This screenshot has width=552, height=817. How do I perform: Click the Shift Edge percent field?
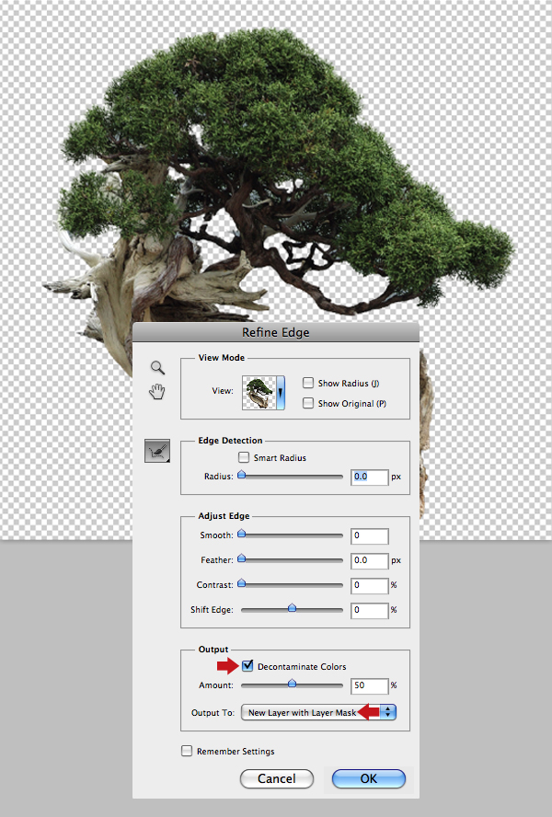click(370, 610)
